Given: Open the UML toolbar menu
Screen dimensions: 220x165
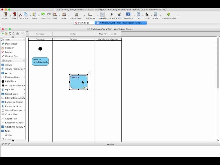Looking at the screenshot, I should pos(55,15).
